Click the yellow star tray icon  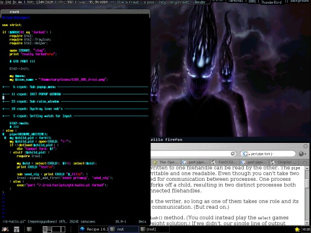point(297,229)
